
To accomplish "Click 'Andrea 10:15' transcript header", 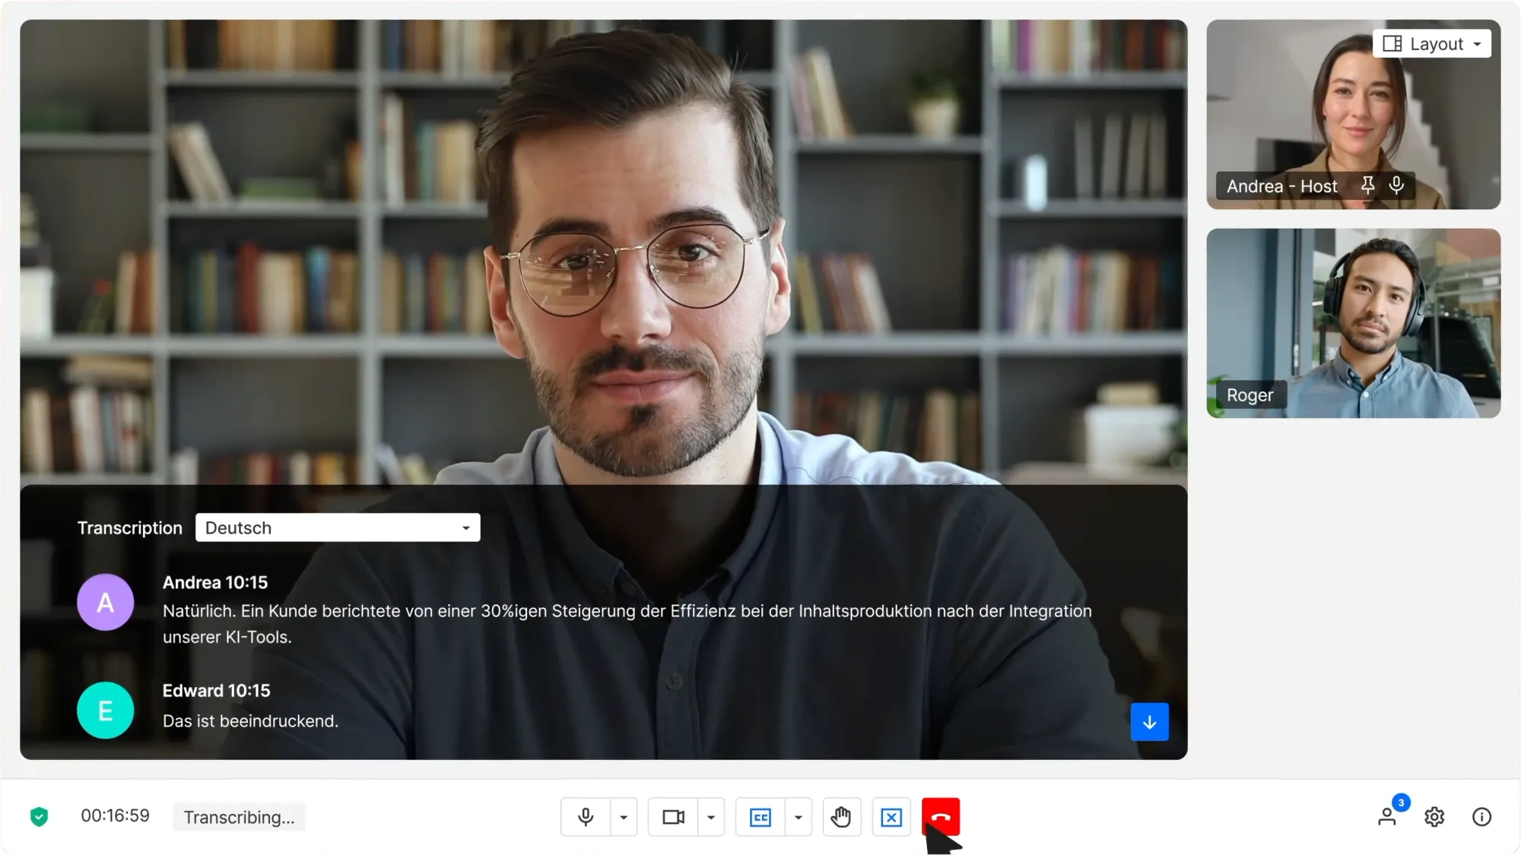I will (215, 582).
